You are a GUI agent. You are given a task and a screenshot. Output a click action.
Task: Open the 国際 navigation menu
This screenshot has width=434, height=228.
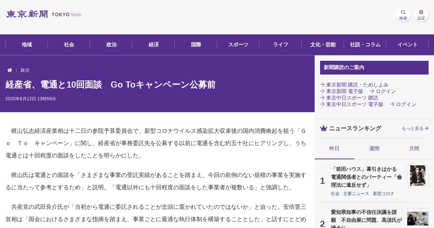196,45
